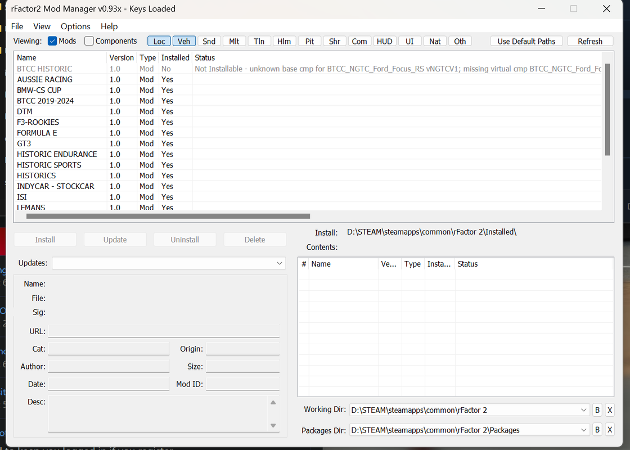
Task: Select the FORMULA E mod row
Action: tap(308, 133)
